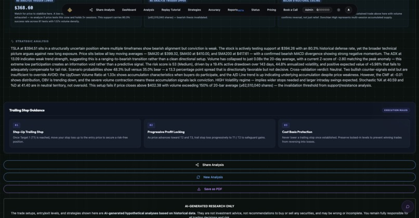Select the Progressive Profit Locking card
419x218 pixels.
(209, 133)
